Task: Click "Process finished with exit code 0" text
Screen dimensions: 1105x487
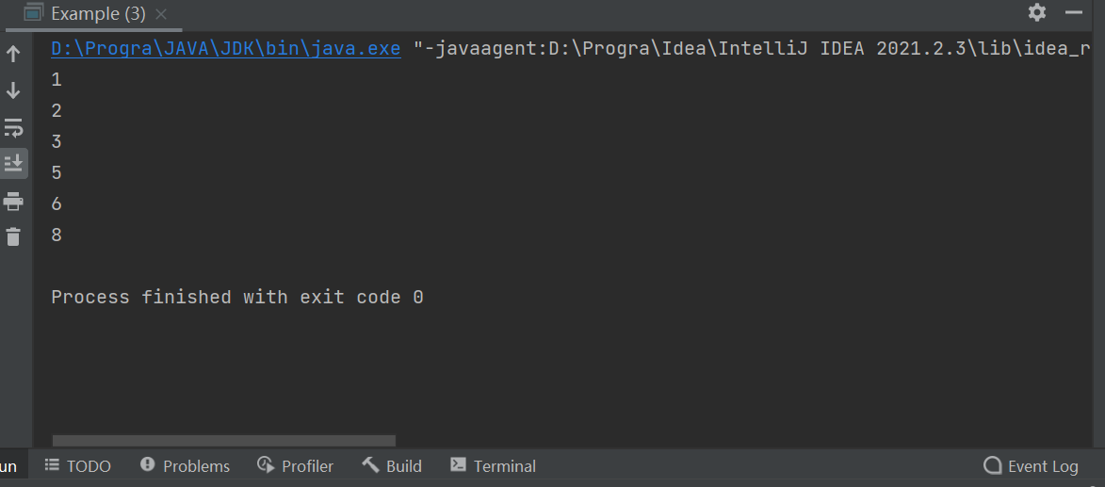Action: point(237,298)
